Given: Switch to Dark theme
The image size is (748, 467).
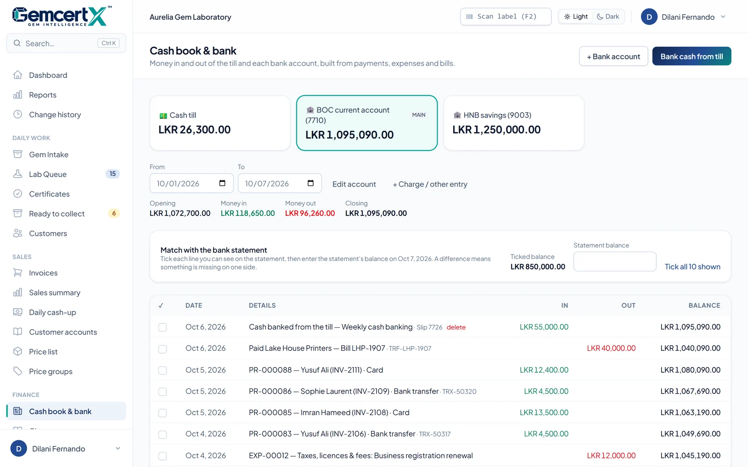Looking at the screenshot, I should pos(608,16).
